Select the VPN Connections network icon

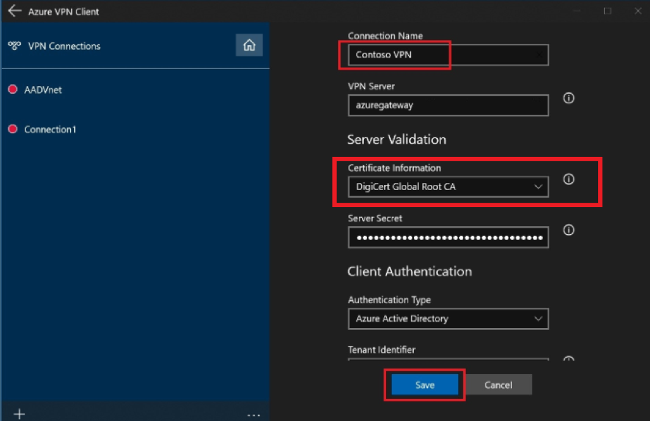coord(14,46)
